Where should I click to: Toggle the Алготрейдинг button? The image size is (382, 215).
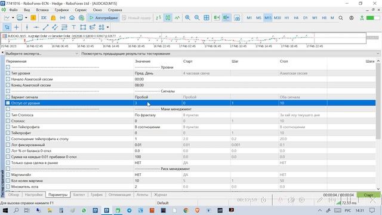[103, 18]
